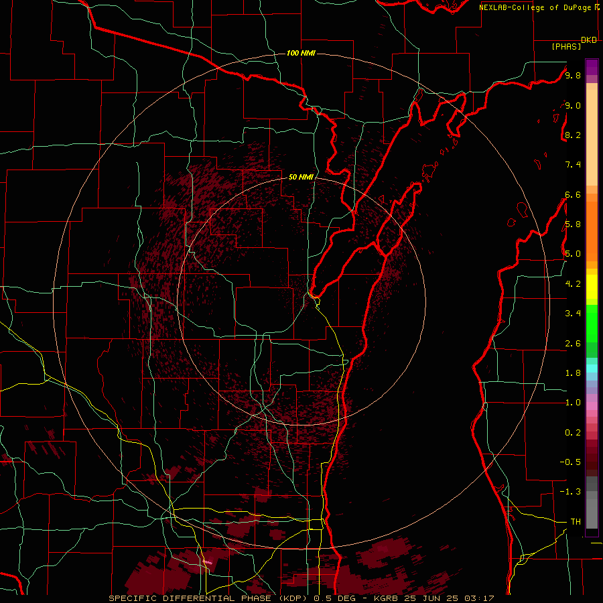Click the cyan segment of color bar

(x=592, y=368)
